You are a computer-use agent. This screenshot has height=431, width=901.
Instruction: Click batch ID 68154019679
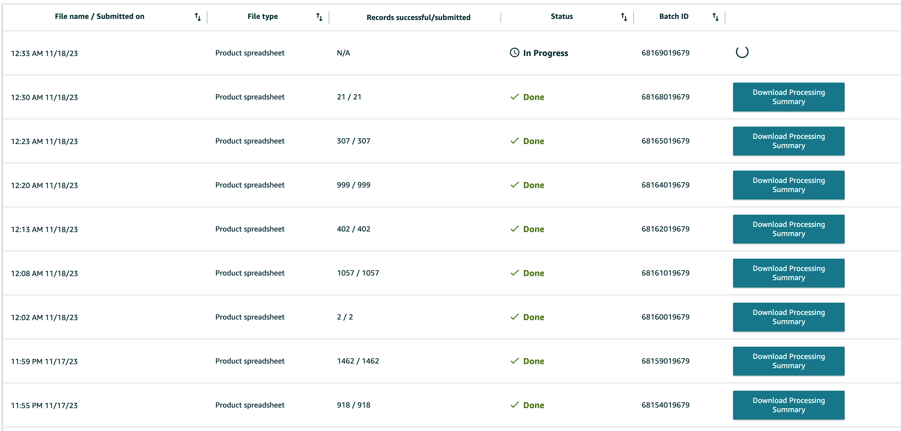point(665,406)
